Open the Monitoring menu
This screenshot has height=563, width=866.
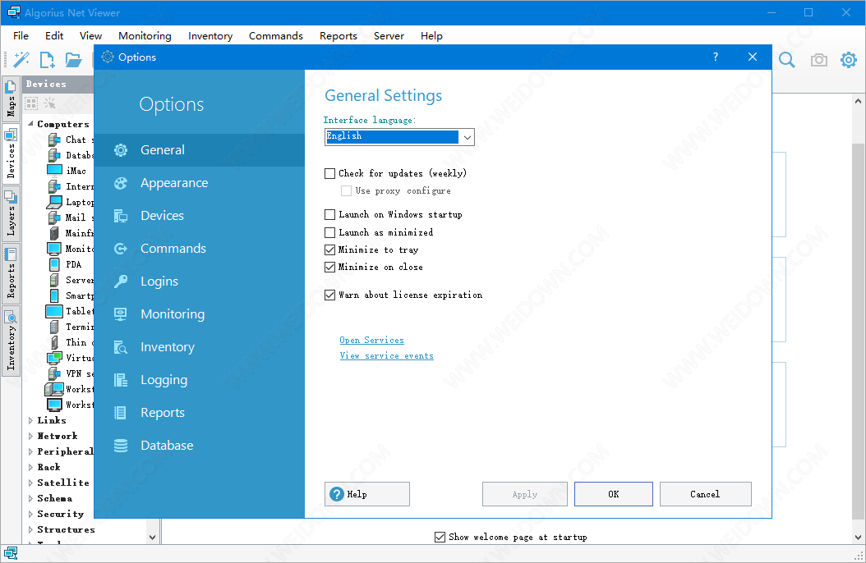coord(145,36)
